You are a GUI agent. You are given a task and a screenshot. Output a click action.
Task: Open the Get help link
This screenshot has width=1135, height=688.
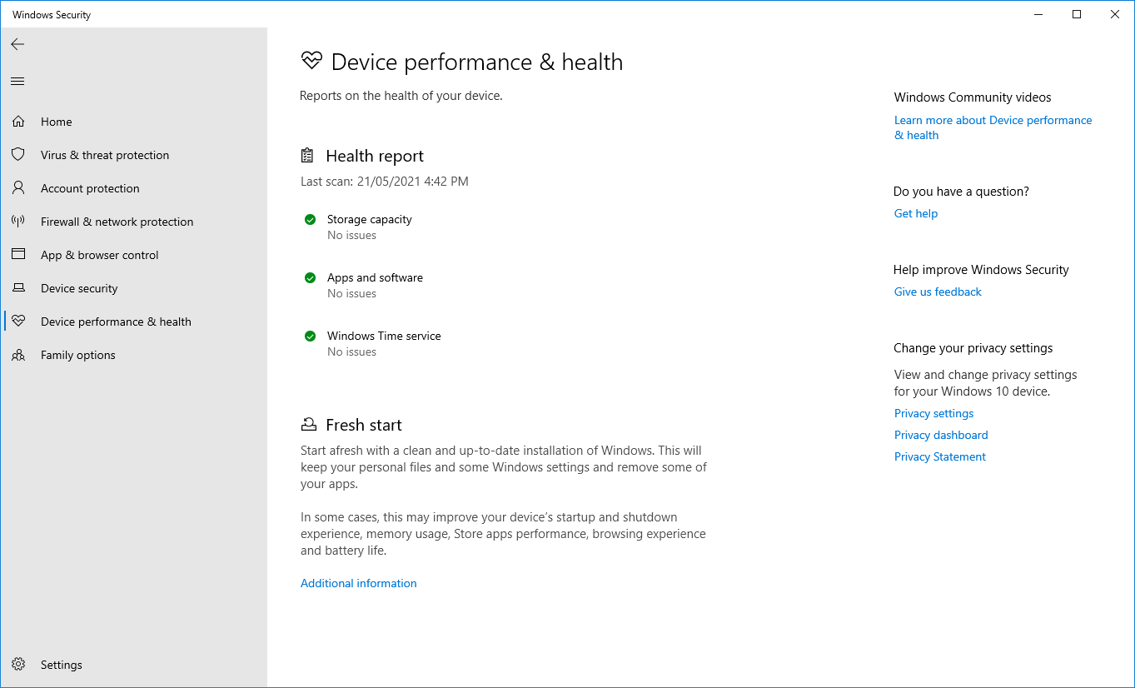click(x=915, y=213)
